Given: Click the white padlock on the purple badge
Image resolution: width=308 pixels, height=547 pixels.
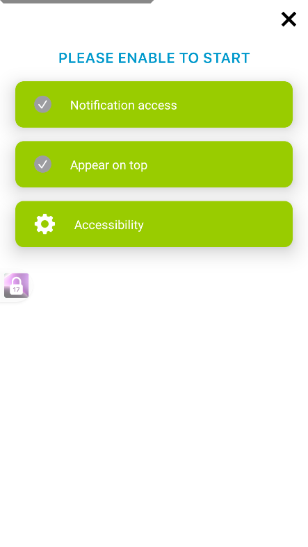Looking at the screenshot, I should click(x=16, y=286).
